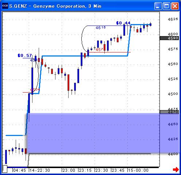Maximize the Genzyme chart window
The image size is (181, 175).
tap(166, 6)
